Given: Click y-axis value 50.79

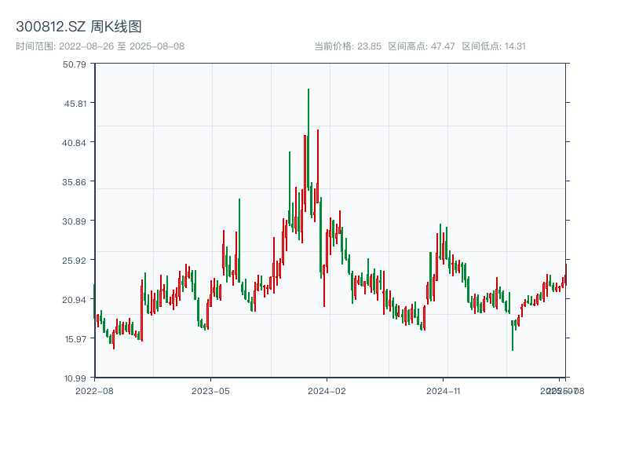Looking at the screenshot, I should [74, 64].
